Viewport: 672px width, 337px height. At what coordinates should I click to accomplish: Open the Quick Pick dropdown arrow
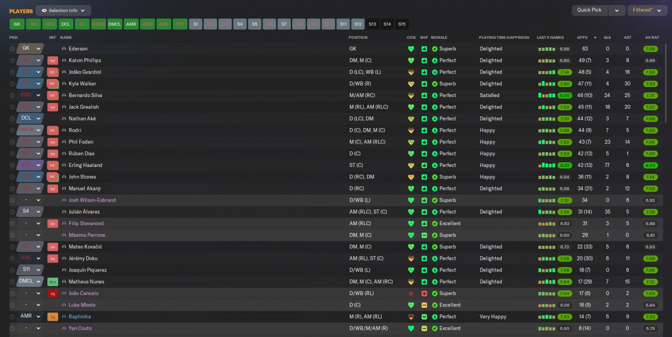[x=617, y=10]
